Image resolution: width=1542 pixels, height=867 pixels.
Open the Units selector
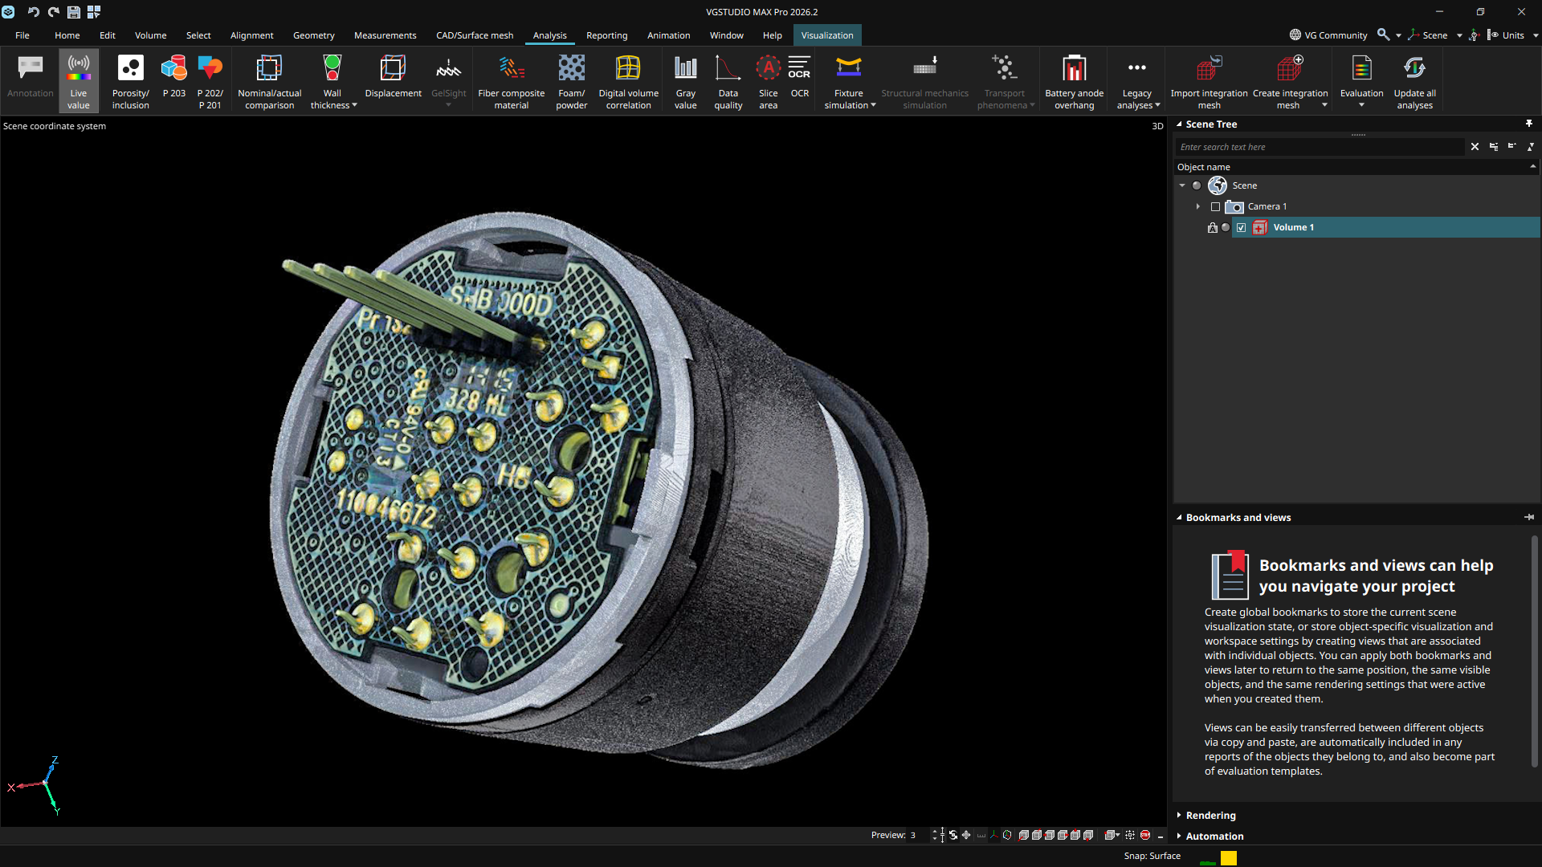click(1513, 35)
